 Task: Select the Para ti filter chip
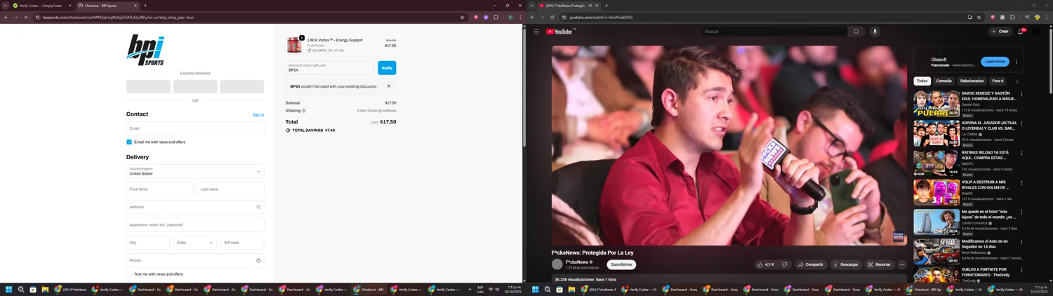pyautogui.click(x=998, y=81)
